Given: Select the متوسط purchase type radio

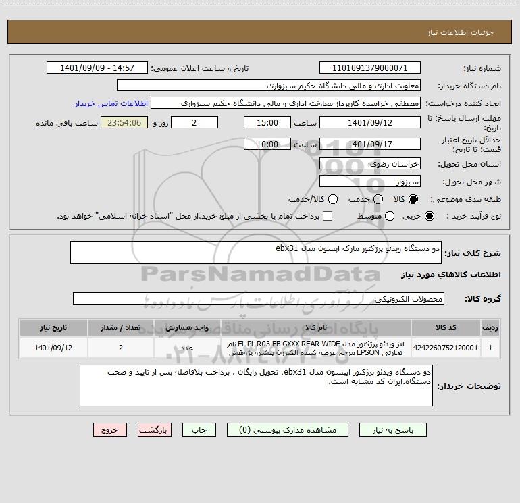Looking at the screenshot, I should pyautogui.click(x=390, y=216).
